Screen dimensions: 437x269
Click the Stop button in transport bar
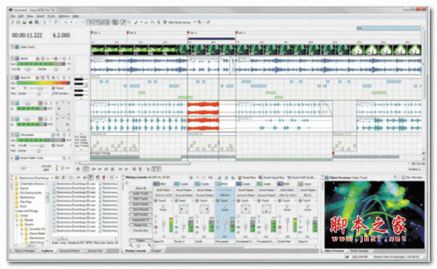[112, 169]
